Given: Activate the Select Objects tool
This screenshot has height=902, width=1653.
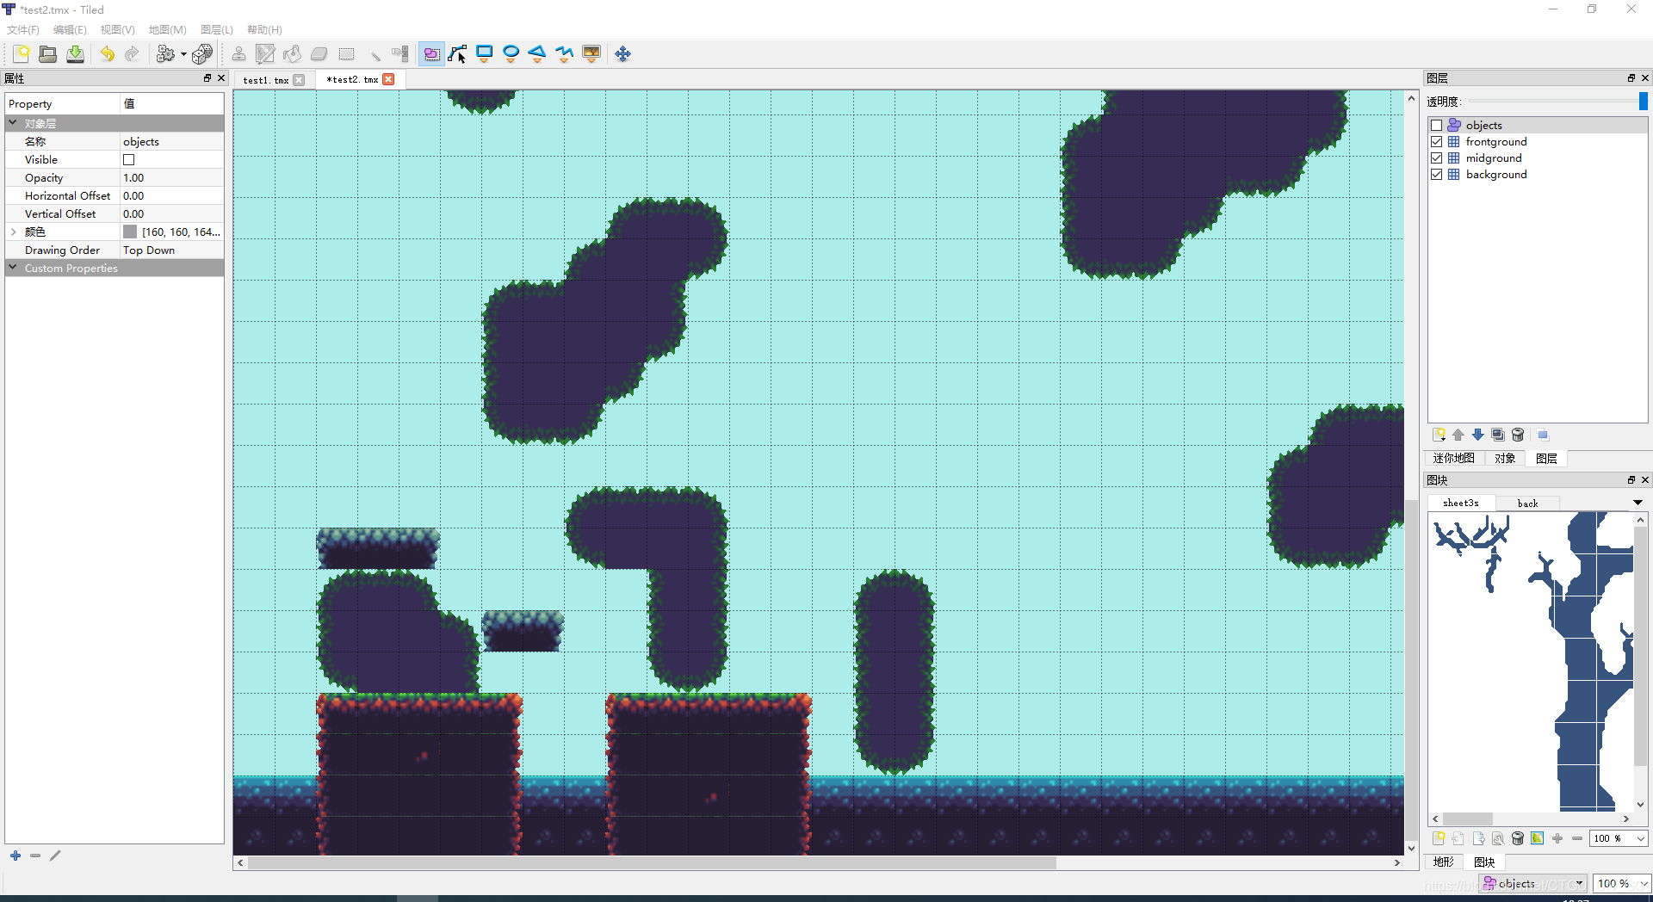Looking at the screenshot, I should pos(431,54).
